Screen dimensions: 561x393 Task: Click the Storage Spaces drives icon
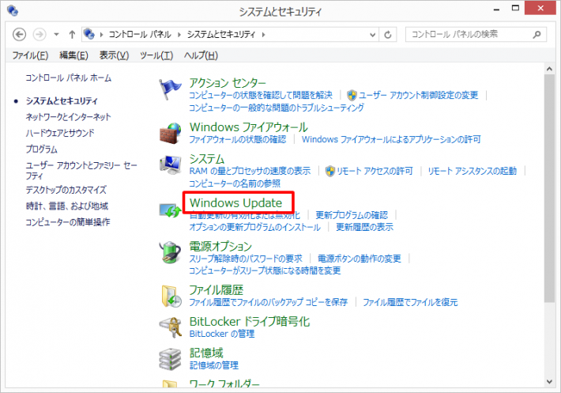(170, 359)
